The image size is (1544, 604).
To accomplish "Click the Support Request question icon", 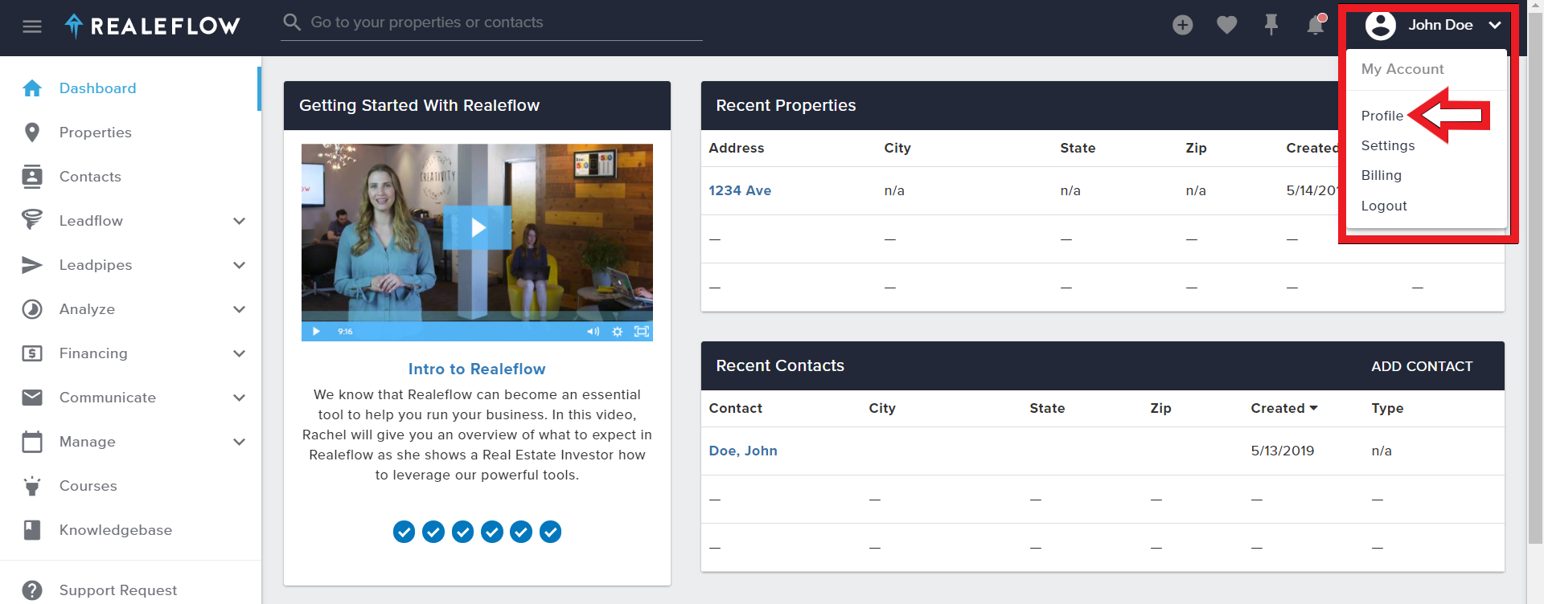I will pyautogui.click(x=32, y=590).
